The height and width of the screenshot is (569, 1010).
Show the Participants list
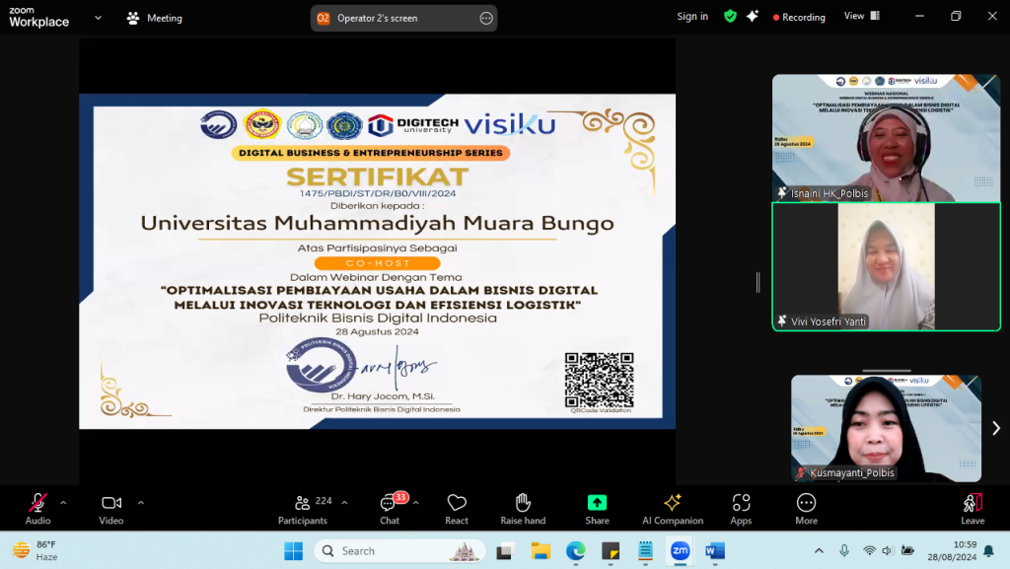coord(303,508)
